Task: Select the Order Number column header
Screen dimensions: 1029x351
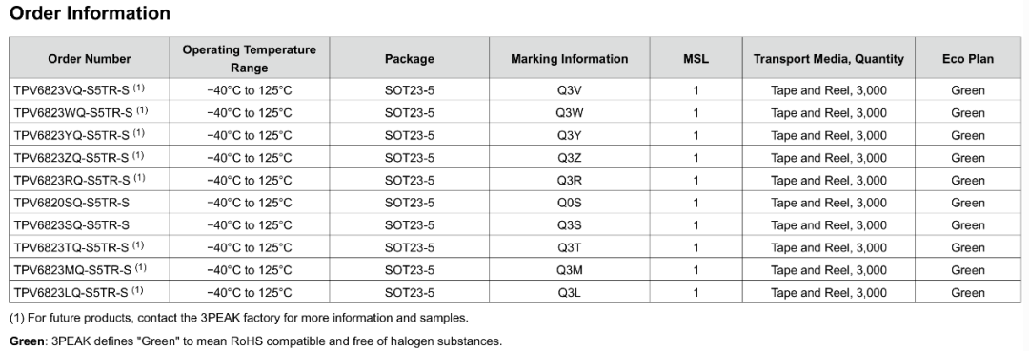Action: (90, 59)
